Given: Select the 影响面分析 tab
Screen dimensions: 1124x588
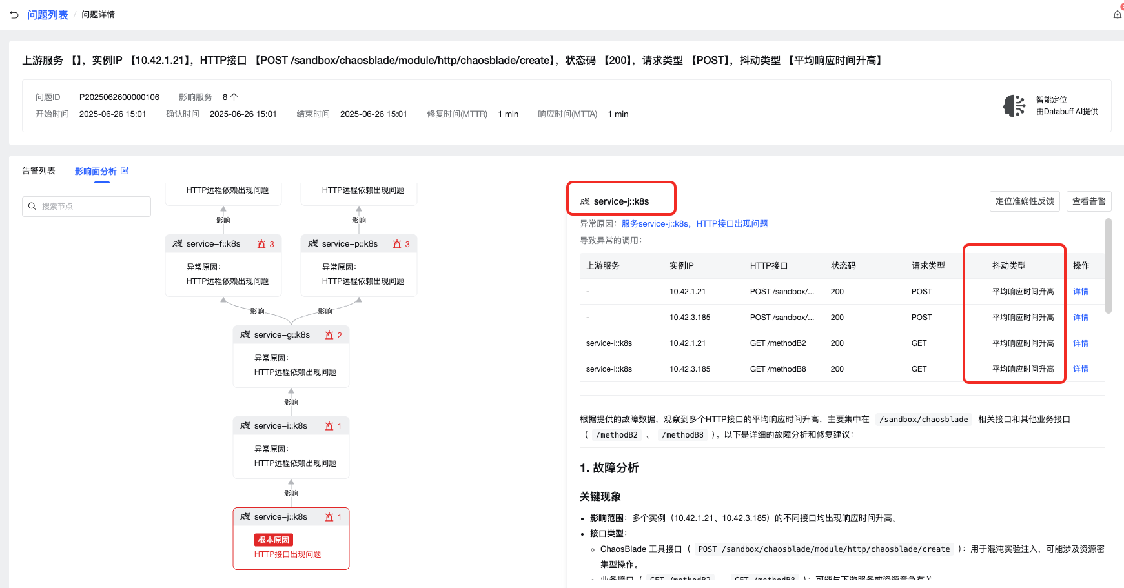Looking at the screenshot, I should [x=96, y=172].
